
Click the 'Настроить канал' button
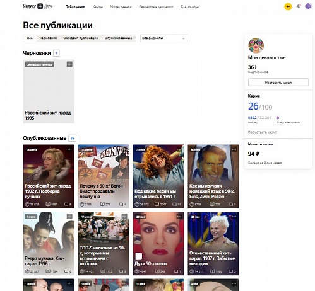pos(278,83)
